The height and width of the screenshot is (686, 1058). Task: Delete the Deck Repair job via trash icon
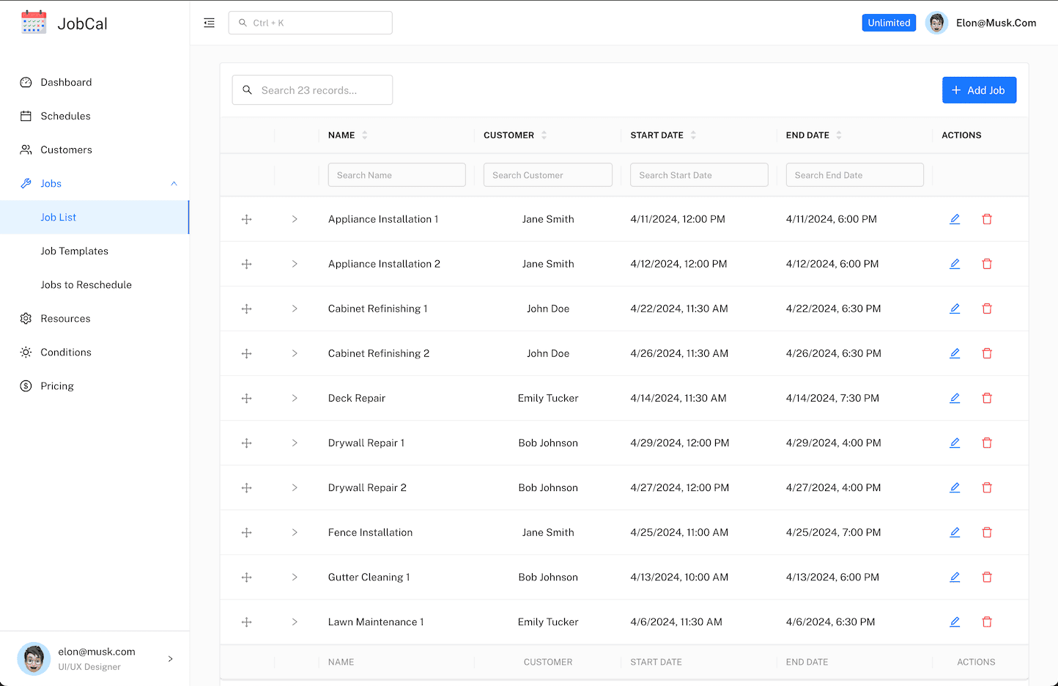pyautogui.click(x=987, y=398)
